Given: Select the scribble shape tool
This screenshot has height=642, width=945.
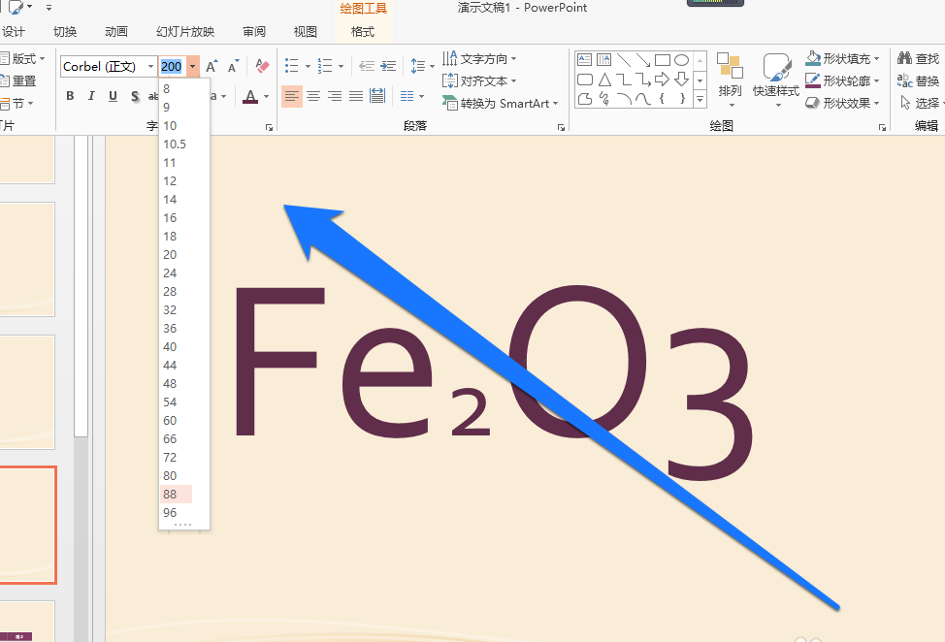Looking at the screenshot, I should [x=603, y=98].
